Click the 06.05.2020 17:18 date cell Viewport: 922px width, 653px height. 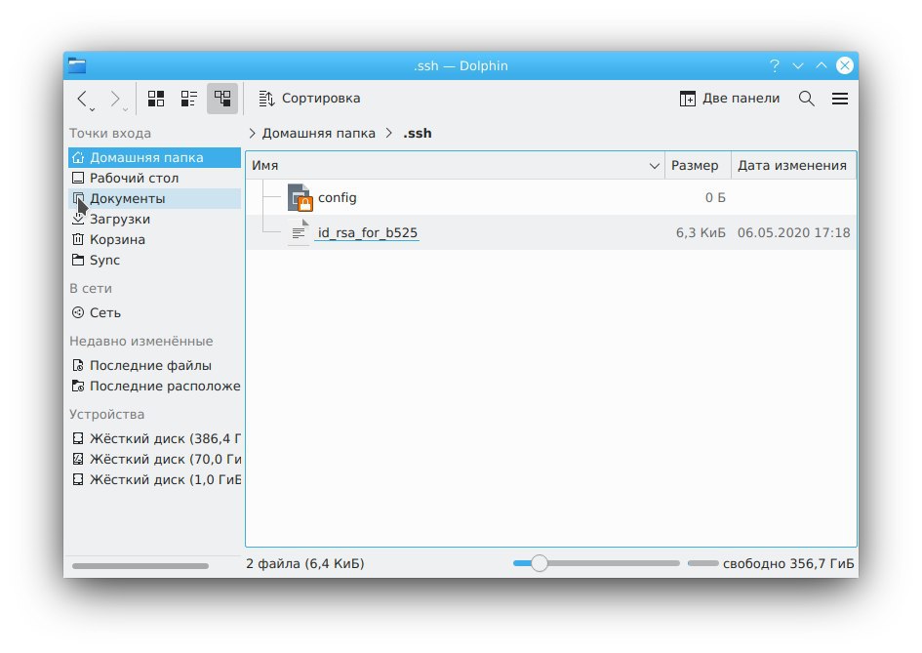[x=794, y=233]
